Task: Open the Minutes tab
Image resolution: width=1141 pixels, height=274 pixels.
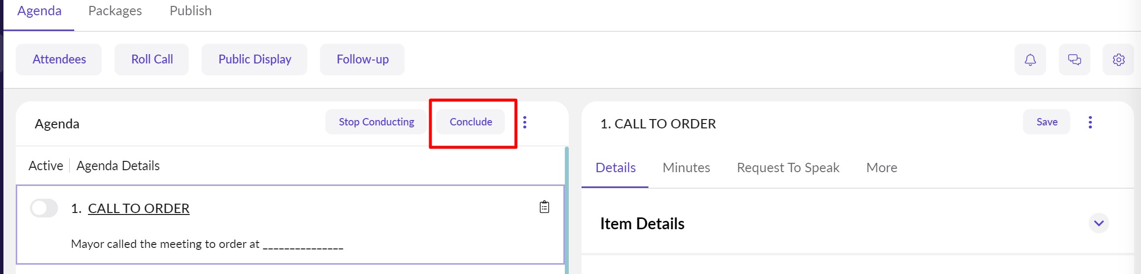Action: coord(686,168)
